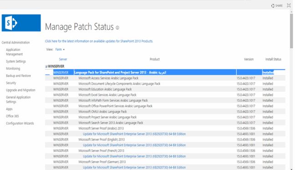Open Central Administration home
This screenshot has height=170, width=296.
(x=15, y=42)
